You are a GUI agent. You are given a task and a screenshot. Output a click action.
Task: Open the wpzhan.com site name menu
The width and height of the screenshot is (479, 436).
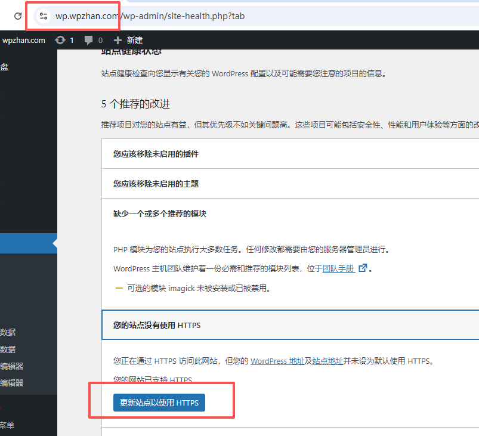tap(24, 40)
